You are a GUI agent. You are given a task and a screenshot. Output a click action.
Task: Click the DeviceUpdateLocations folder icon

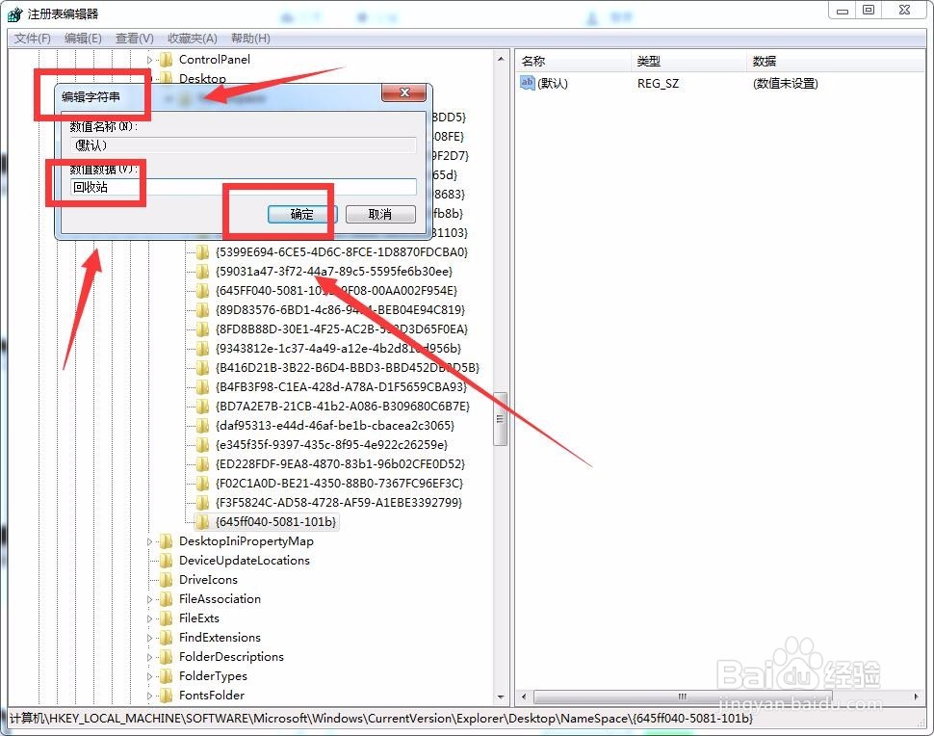(167, 561)
